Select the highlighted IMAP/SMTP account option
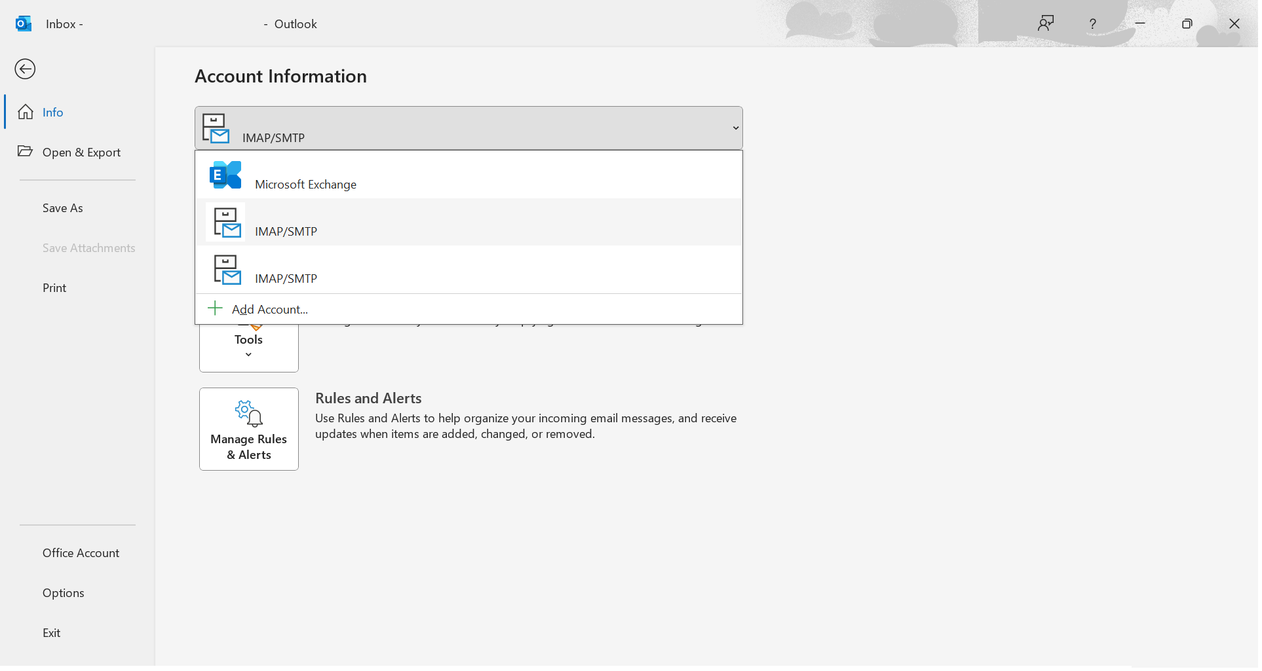This screenshot has width=1262, height=671. click(468, 222)
